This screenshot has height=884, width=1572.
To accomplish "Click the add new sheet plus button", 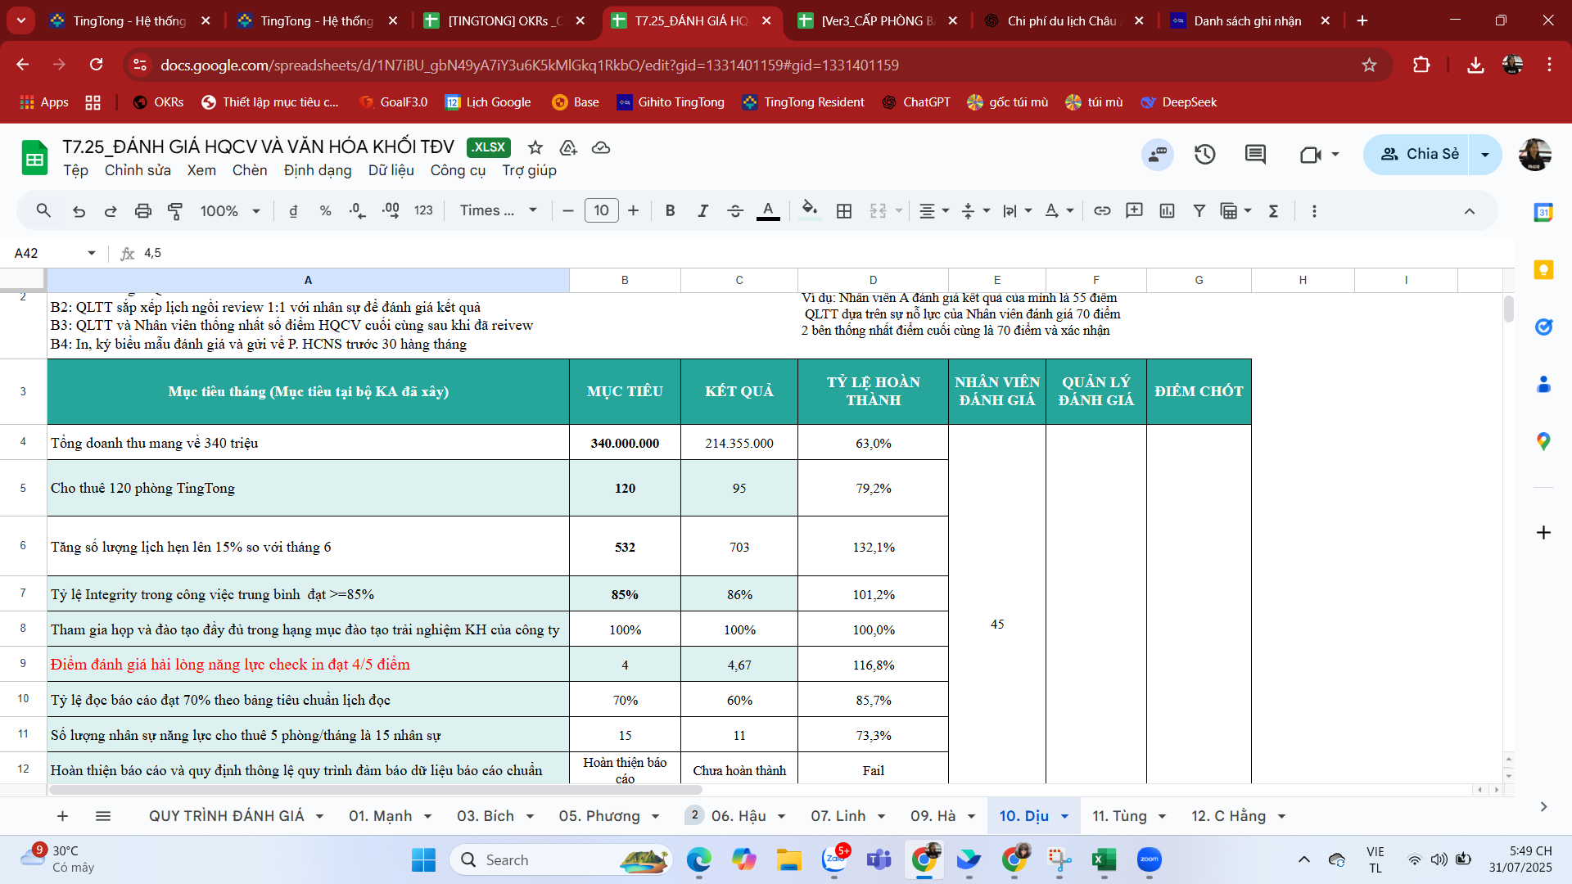I will click(62, 816).
